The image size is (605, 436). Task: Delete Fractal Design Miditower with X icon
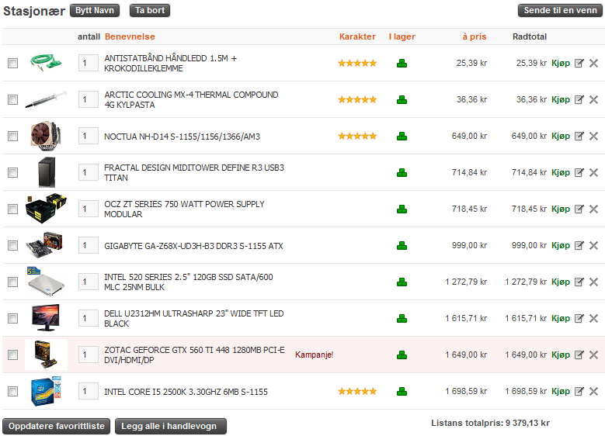point(594,172)
